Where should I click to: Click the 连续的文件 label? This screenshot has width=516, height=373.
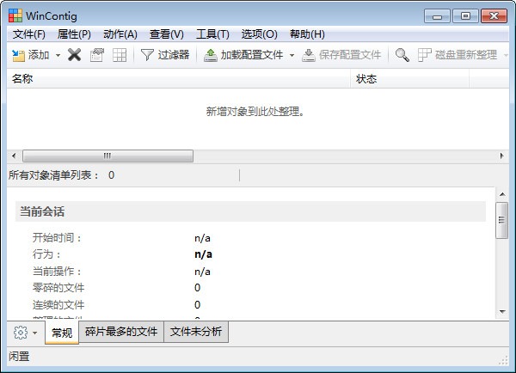click(x=58, y=305)
